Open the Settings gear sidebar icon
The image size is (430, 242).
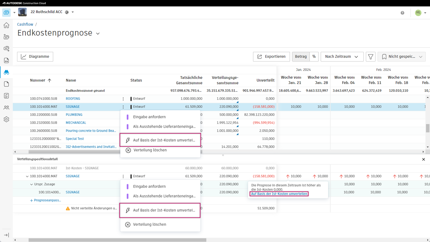coord(6,119)
